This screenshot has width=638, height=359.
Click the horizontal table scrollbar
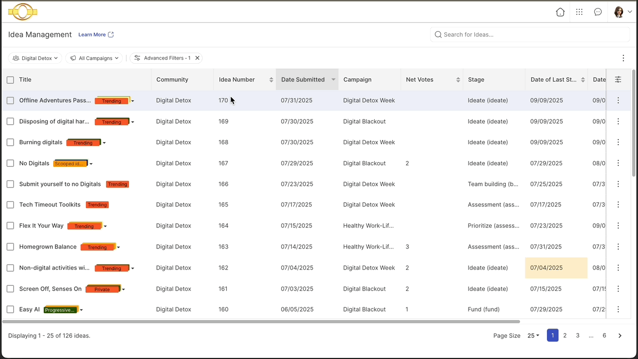pos(261,322)
